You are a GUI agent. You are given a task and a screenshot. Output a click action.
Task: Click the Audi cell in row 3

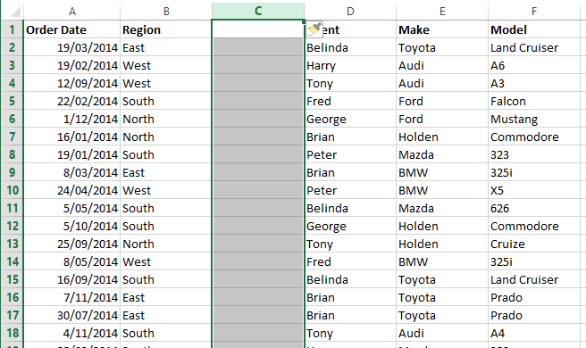(442, 65)
